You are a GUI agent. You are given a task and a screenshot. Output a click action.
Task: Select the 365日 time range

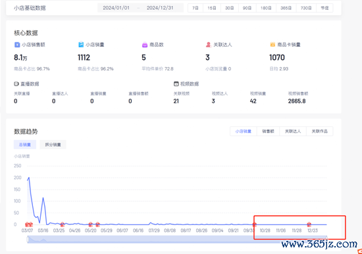(x=286, y=8)
